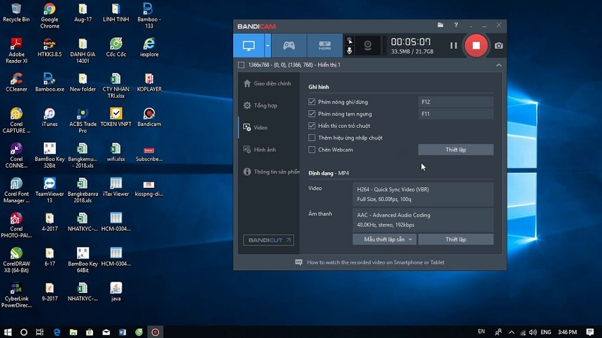
Task: Select TOKEN VNPT desktop icon
Action: 116,117
